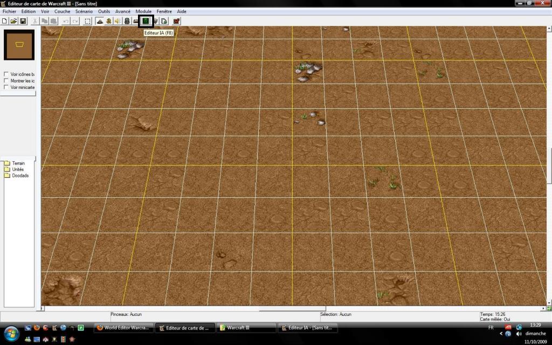Switch to 'World Editor Warcra...' taskbar button
Screen dimensions: 552x345
click(124, 328)
